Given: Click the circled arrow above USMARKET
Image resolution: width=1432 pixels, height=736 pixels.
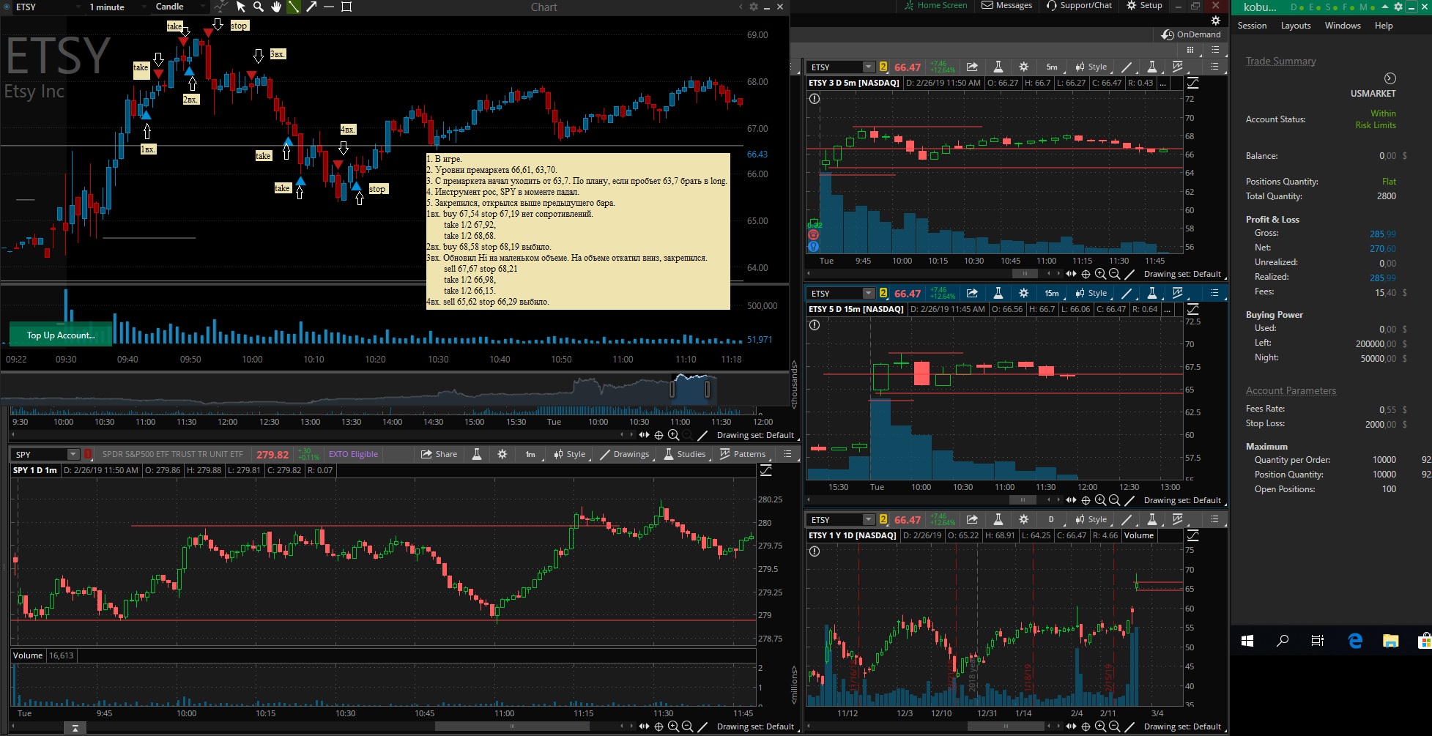Looking at the screenshot, I should tap(1390, 78).
